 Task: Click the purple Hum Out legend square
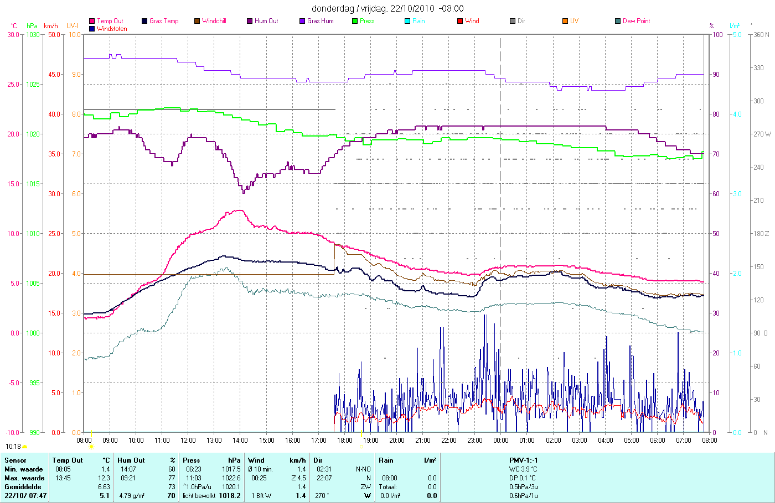[x=250, y=21]
